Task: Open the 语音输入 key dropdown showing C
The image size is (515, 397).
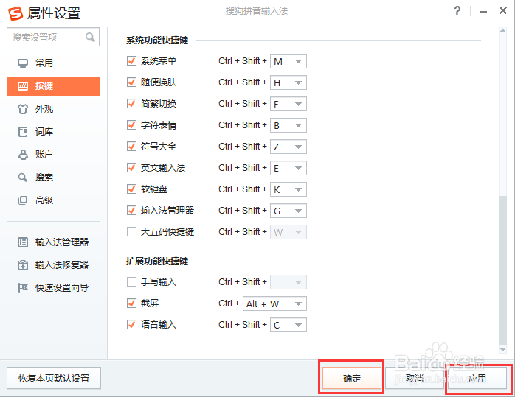Action: pyautogui.click(x=288, y=325)
